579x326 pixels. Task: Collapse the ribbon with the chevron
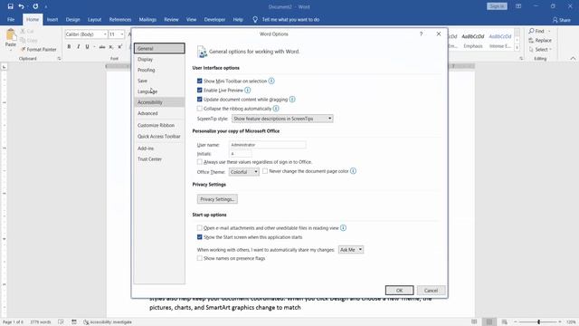click(x=573, y=58)
